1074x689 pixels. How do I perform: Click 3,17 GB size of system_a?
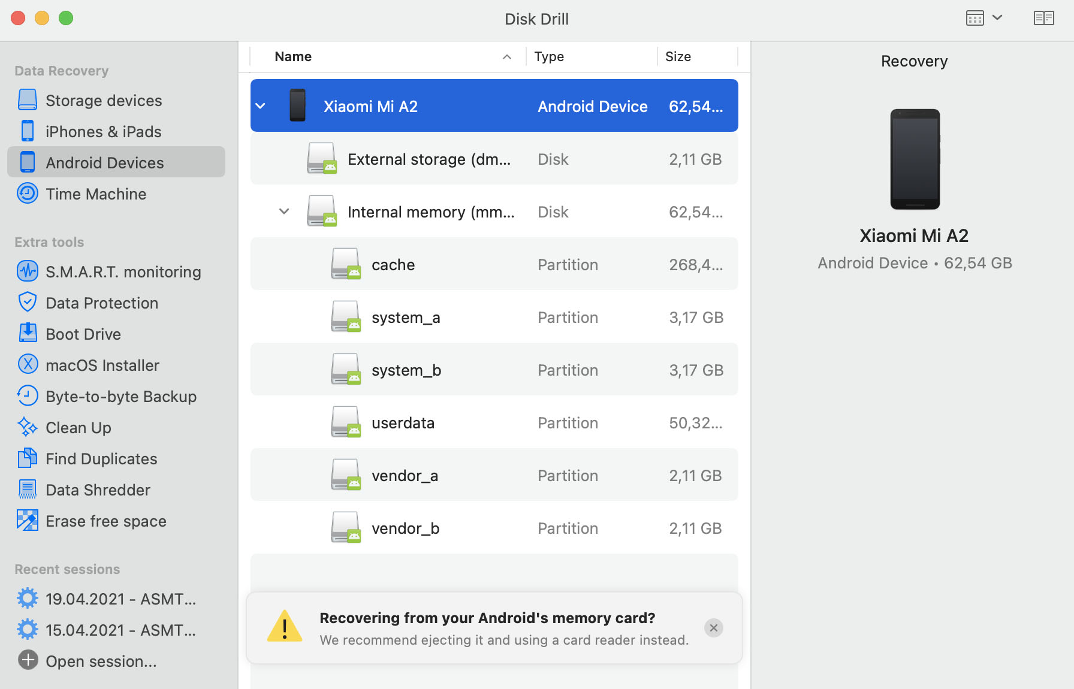(x=696, y=318)
